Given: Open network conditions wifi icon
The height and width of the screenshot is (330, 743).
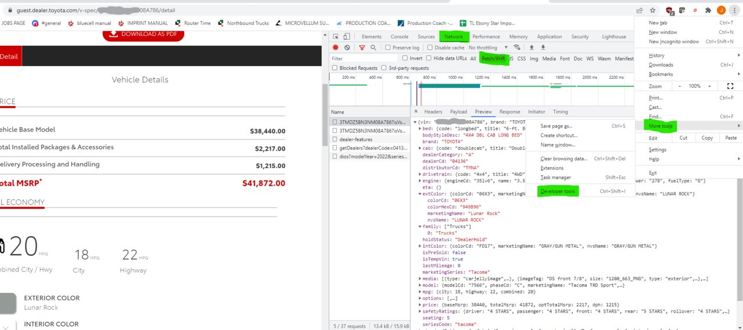Looking at the screenshot, I should coord(517,48).
